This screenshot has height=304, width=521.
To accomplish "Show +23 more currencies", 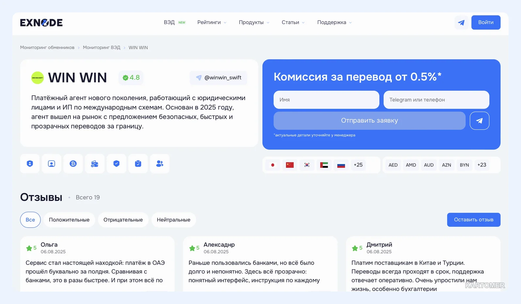I will [x=482, y=165].
